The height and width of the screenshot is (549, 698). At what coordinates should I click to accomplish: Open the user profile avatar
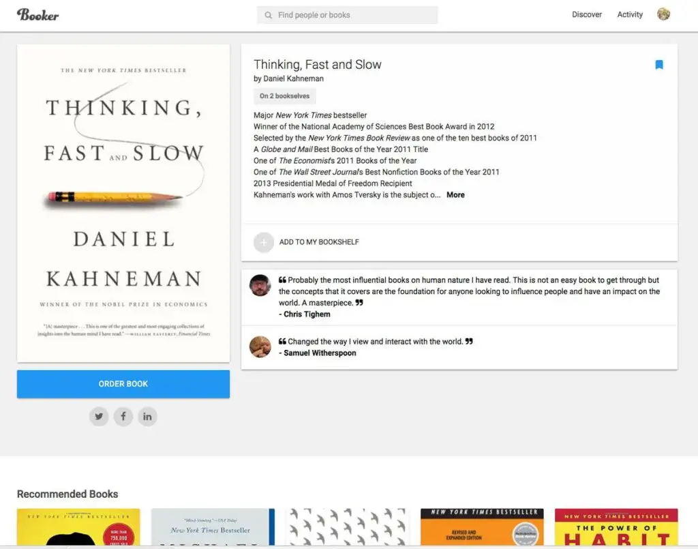tap(663, 14)
